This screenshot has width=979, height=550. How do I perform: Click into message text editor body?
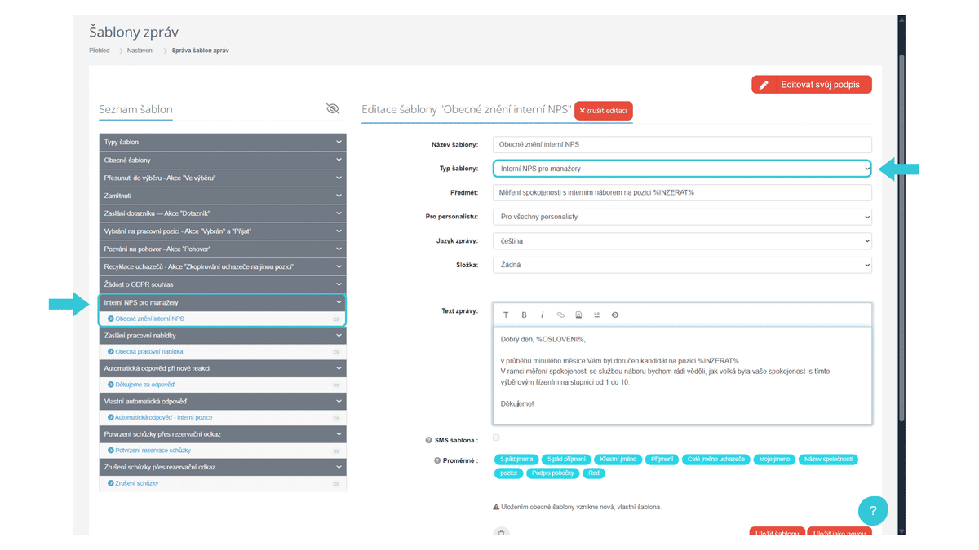point(682,375)
